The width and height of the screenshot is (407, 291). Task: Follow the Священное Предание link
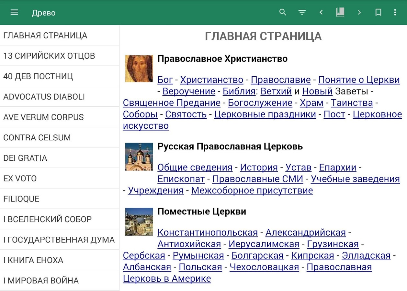[172, 103]
